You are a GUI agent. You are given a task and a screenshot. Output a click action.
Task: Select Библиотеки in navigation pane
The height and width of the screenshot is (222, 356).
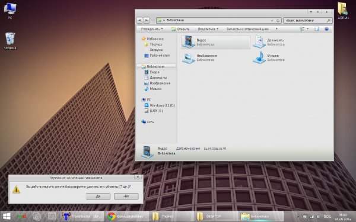155,66
